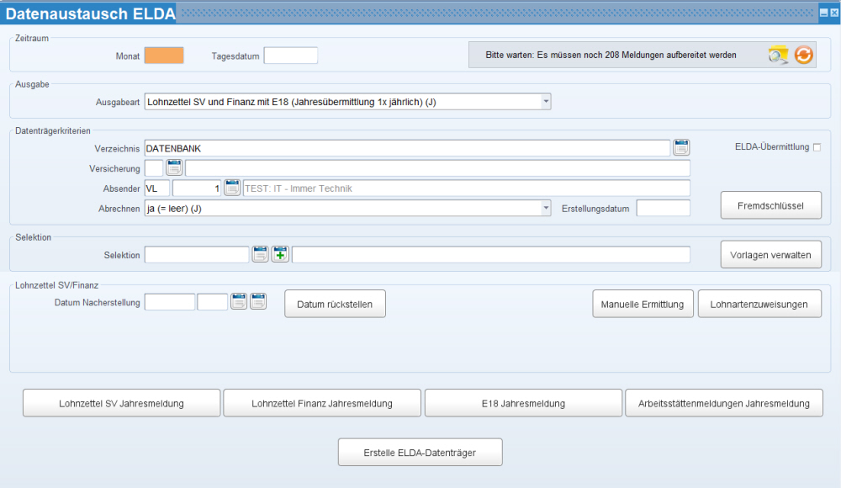
Task: Click the green plus Selektion icon
Action: (x=280, y=254)
